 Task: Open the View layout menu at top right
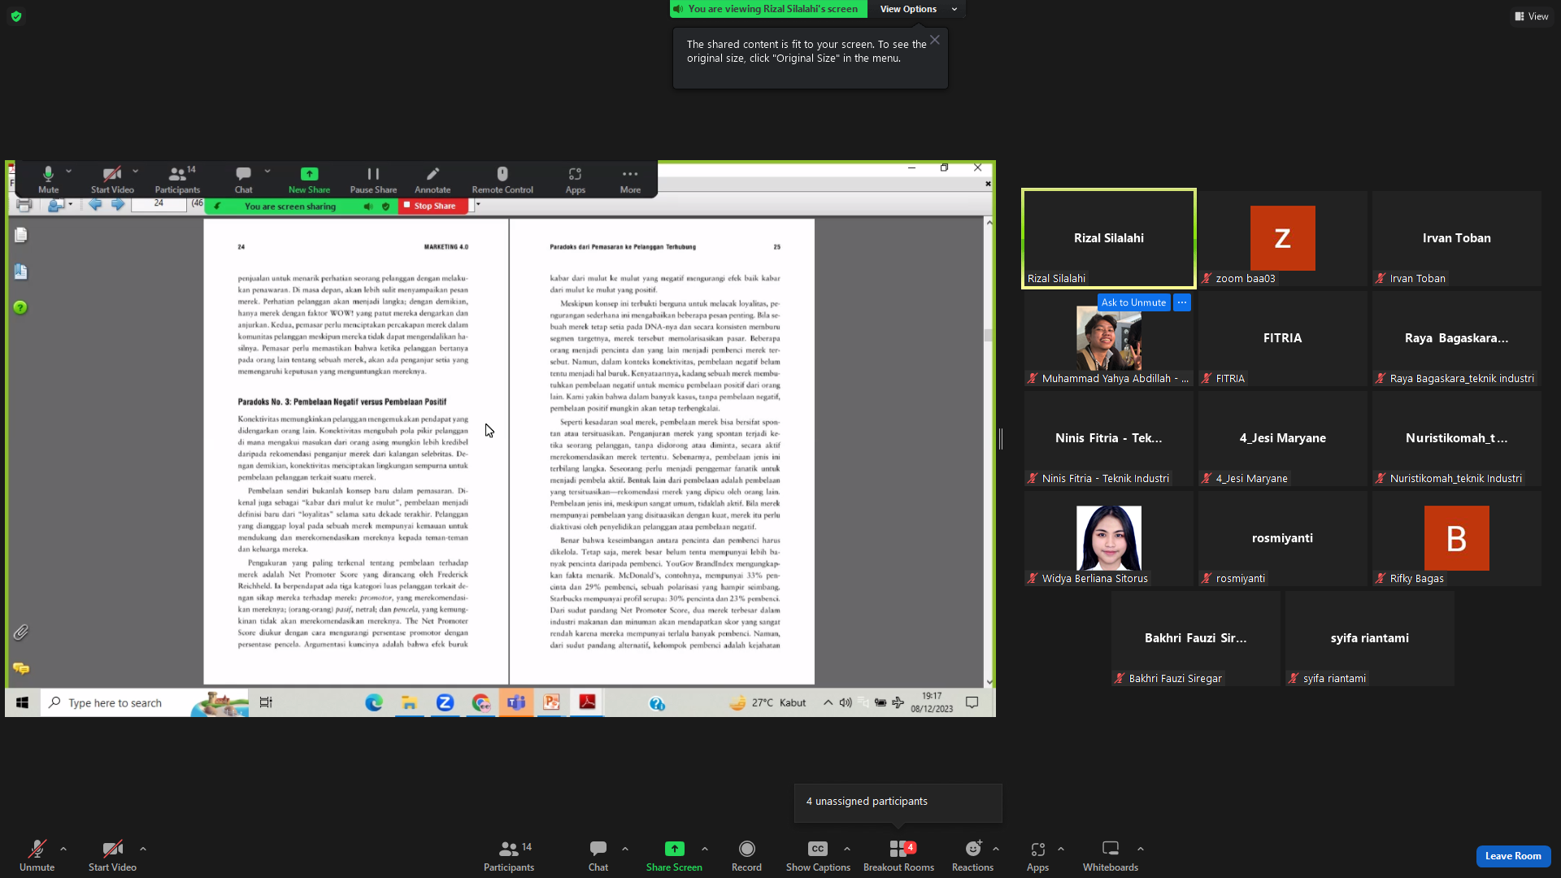pyautogui.click(x=1531, y=16)
